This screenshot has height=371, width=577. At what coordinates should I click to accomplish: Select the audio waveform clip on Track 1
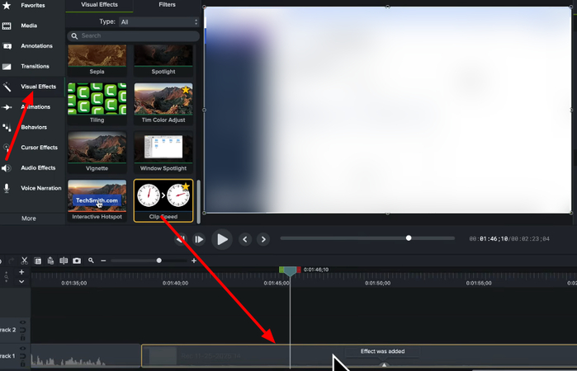85,356
